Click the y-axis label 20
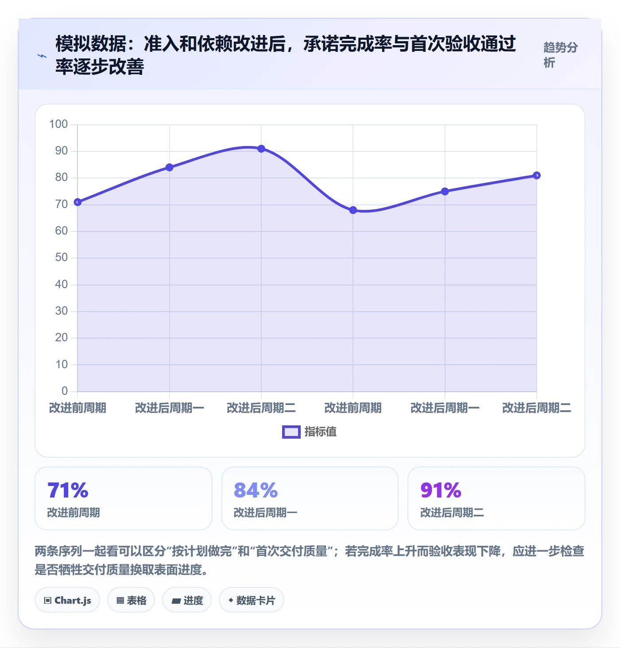This screenshot has width=620, height=648. [x=62, y=338]
